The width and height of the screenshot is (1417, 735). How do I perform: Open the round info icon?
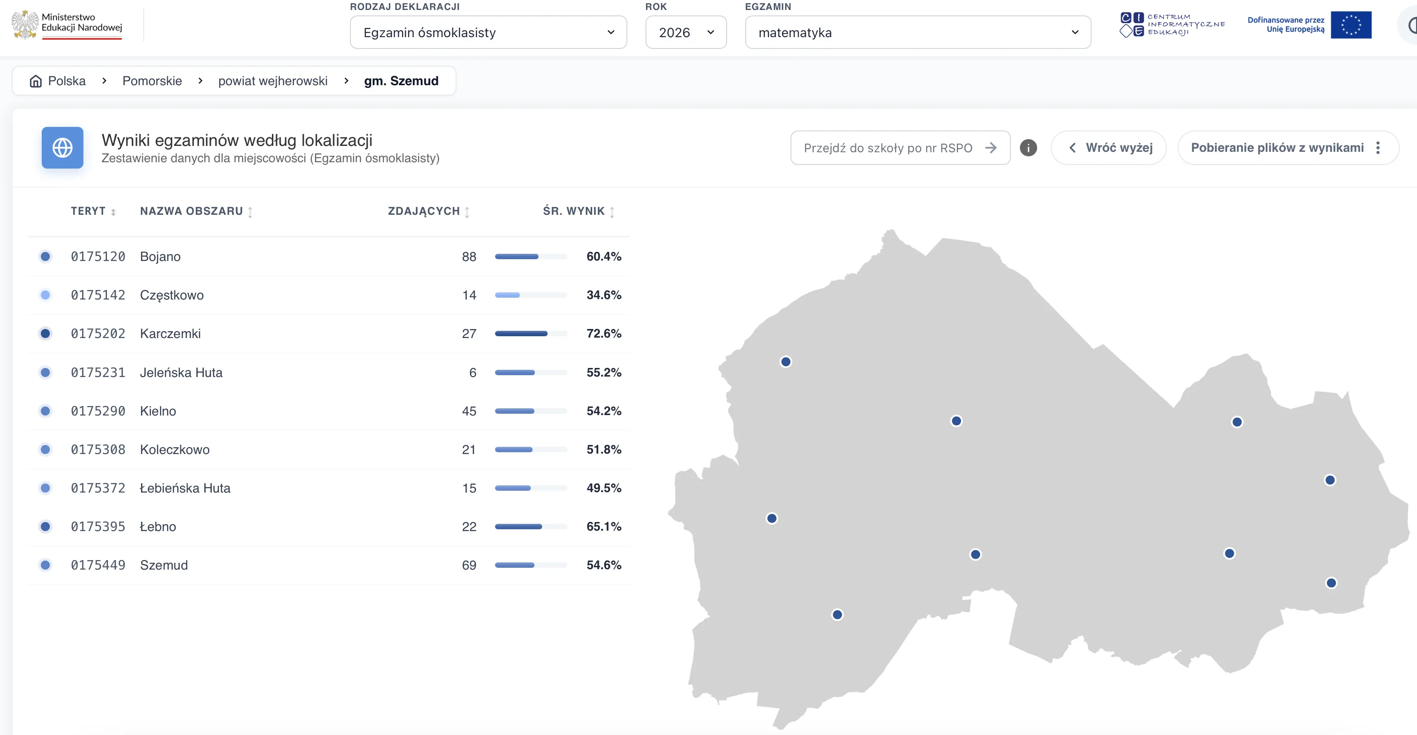[1028, 148]
